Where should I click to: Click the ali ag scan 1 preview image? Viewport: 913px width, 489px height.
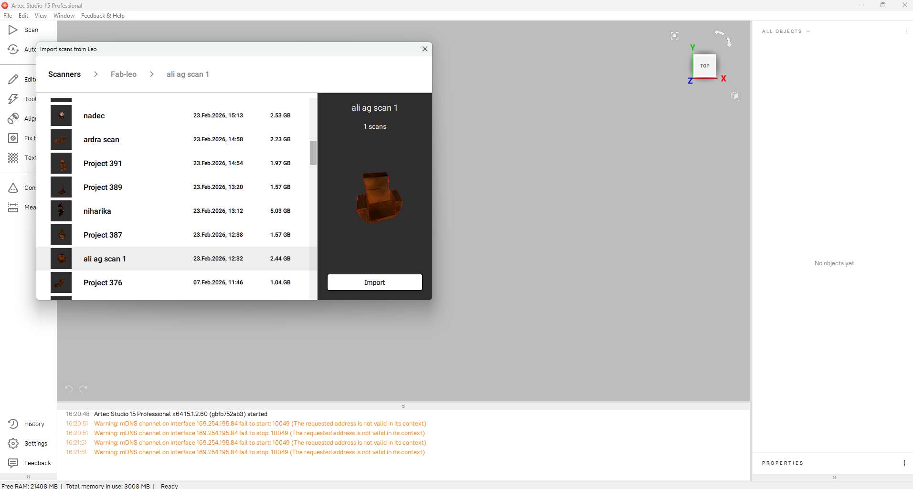pos(379,198)
